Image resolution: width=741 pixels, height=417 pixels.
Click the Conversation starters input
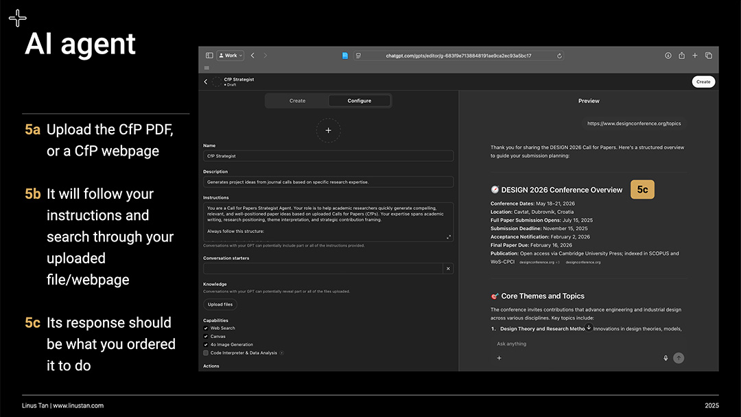pos(322,269)
